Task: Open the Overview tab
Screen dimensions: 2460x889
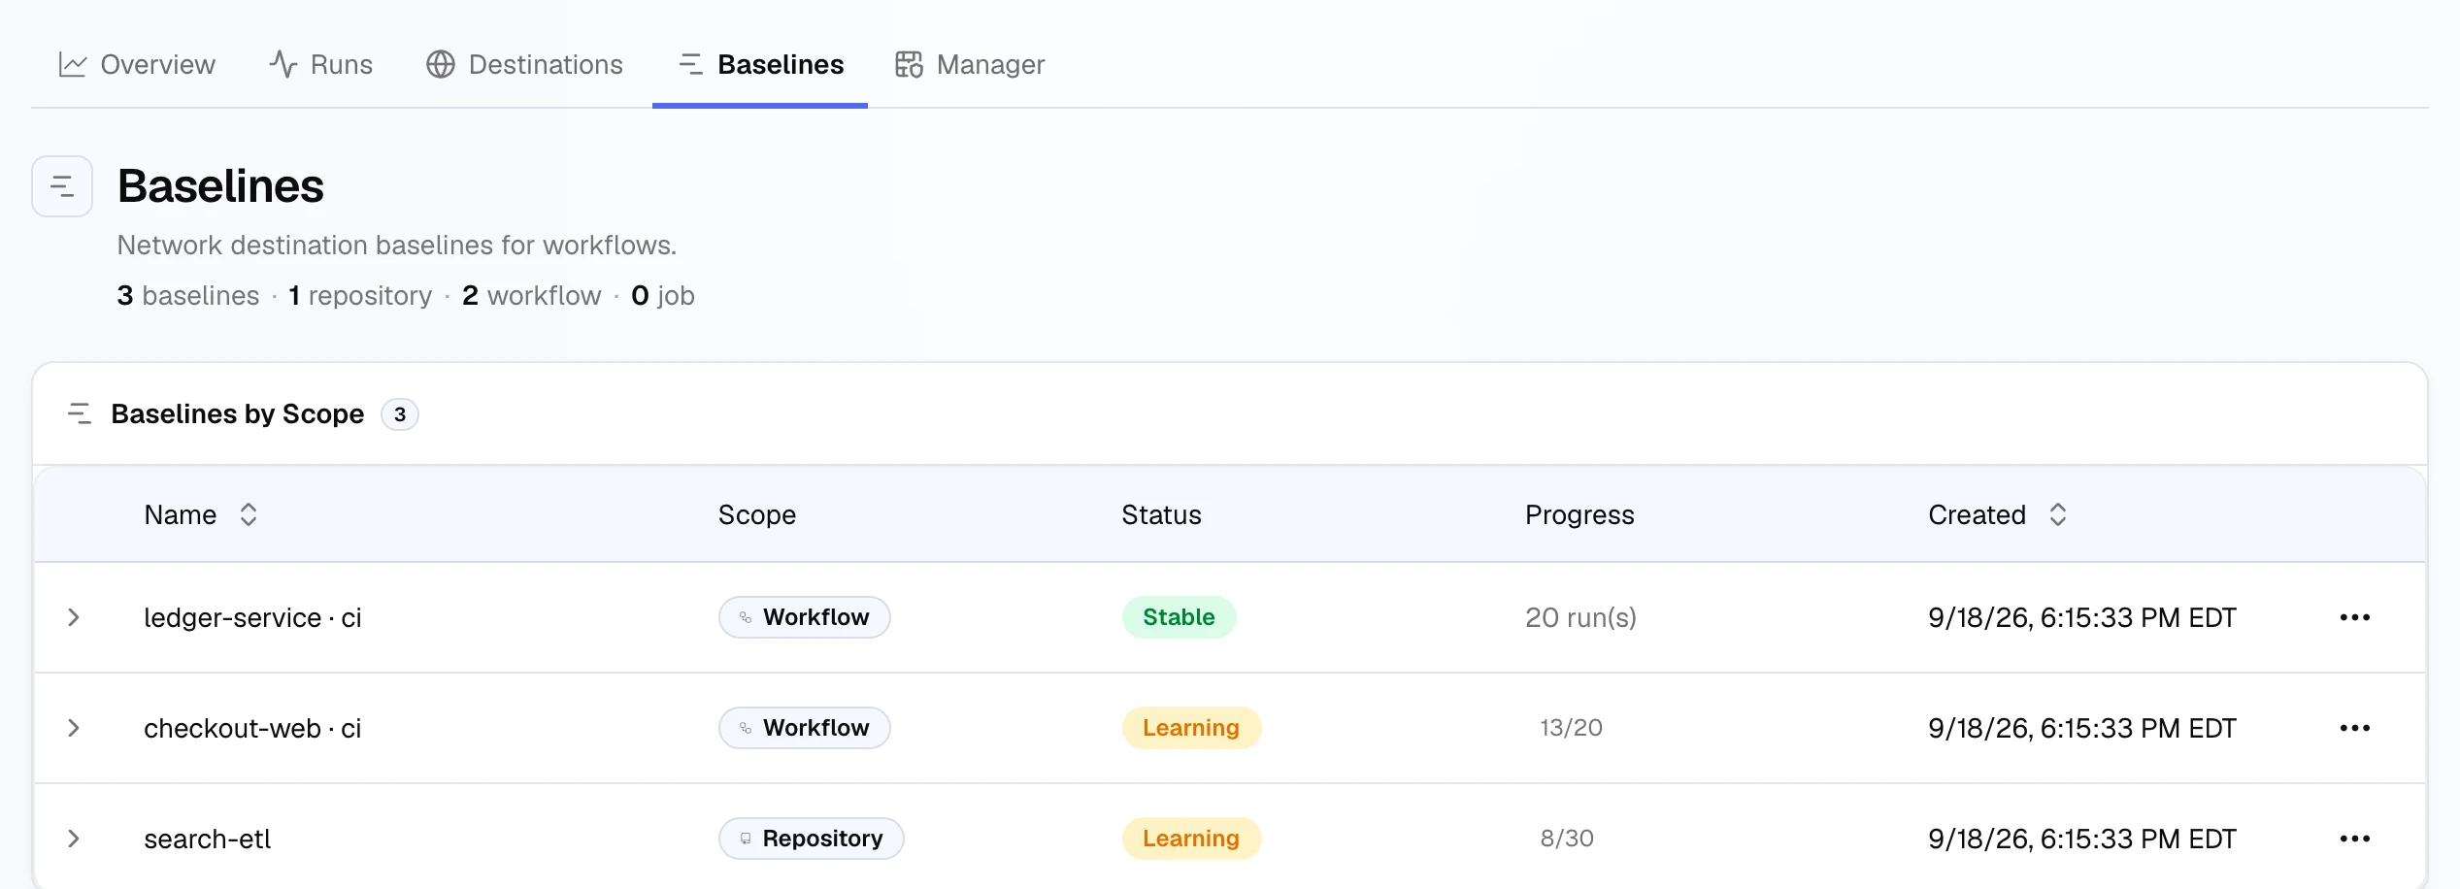Action: pos(137,64)
